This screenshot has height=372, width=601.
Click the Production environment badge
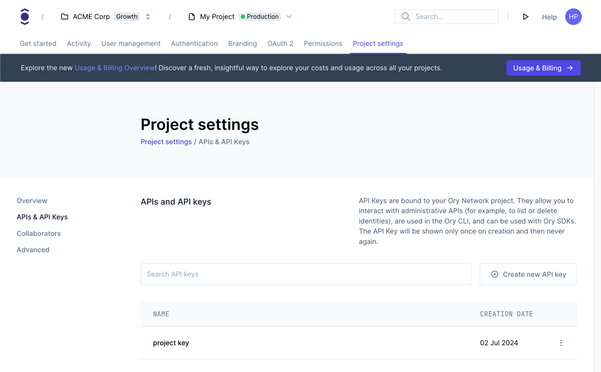259,17
